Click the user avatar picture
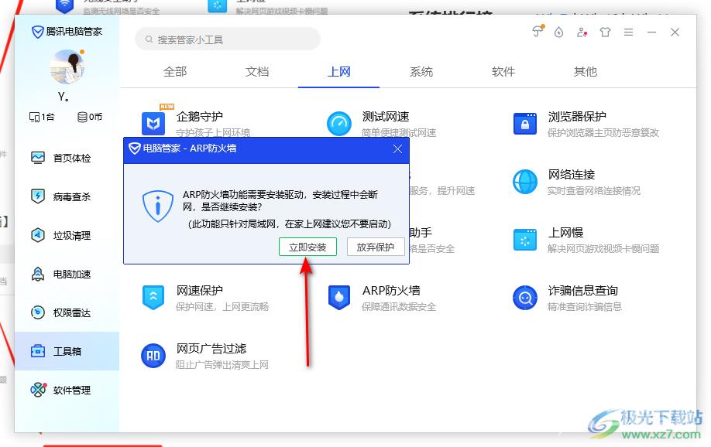The height and width of the screenshot is (447, 711). tap(67, 67)
